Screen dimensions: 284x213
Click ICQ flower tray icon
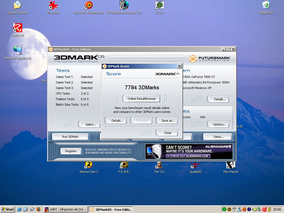224,210
